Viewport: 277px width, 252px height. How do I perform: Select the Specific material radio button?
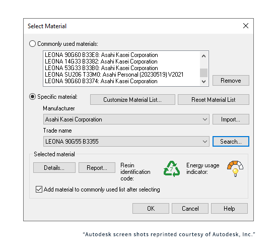click(33, 97)
